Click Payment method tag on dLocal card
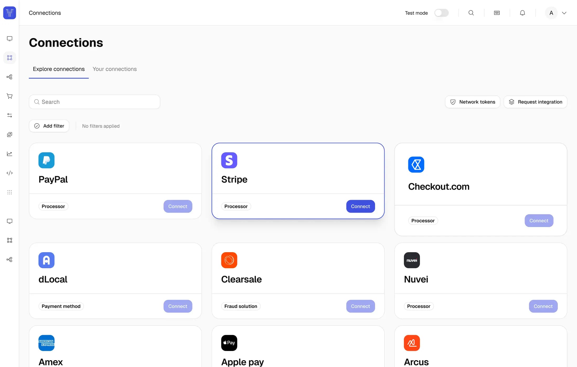577x367 pixels. tap(61, 306)
